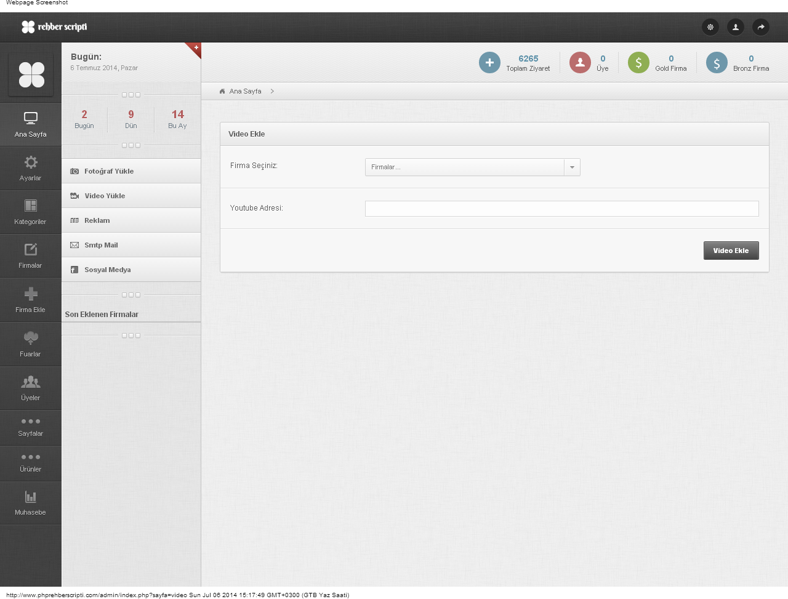Click the 14 Bu Ay visit stat

point(177,119)
